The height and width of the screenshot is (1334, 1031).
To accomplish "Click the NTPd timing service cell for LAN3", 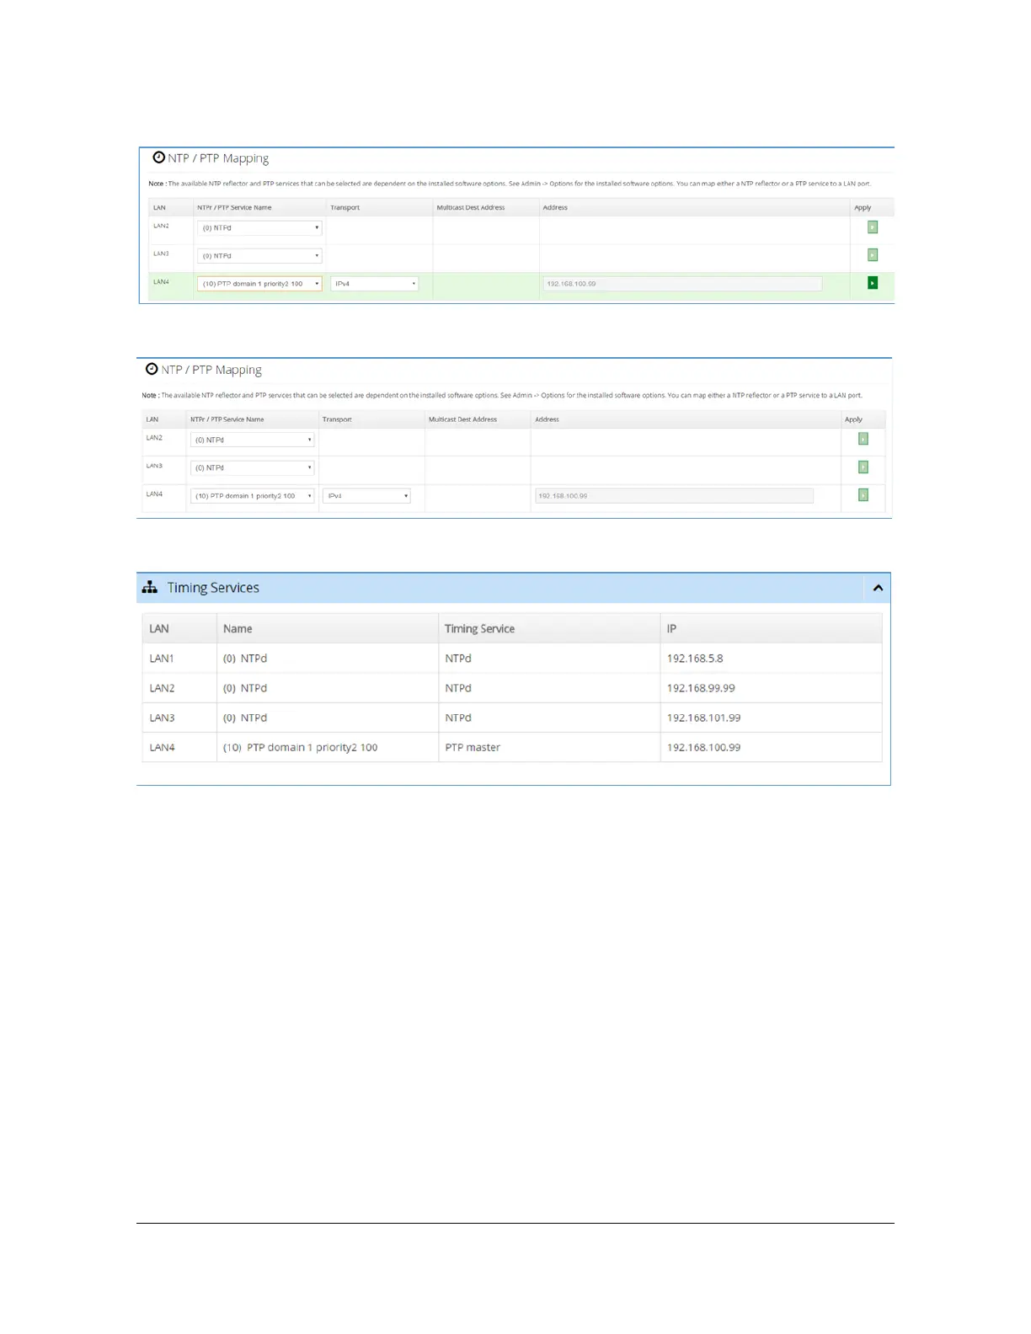I will (458, 718).
